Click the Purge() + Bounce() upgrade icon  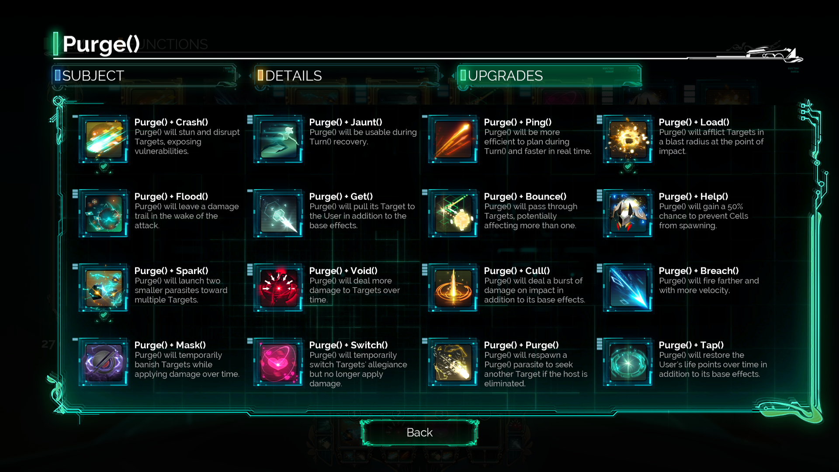453,214
